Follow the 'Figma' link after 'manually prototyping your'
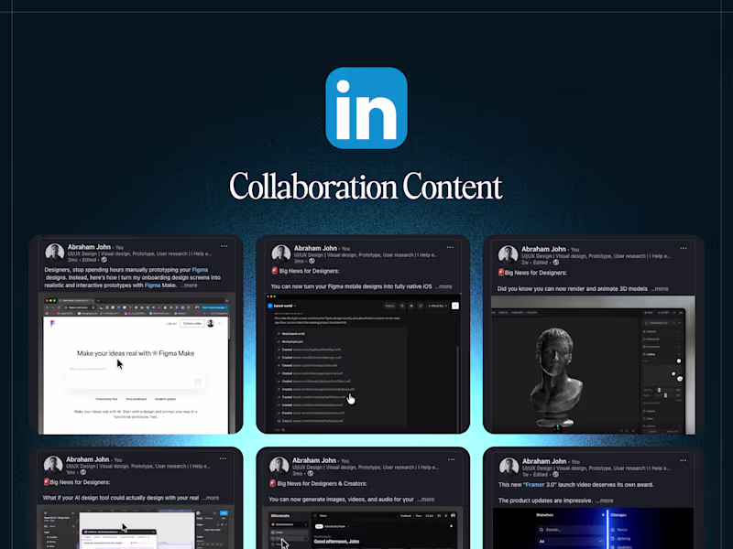 coord(200,270)
